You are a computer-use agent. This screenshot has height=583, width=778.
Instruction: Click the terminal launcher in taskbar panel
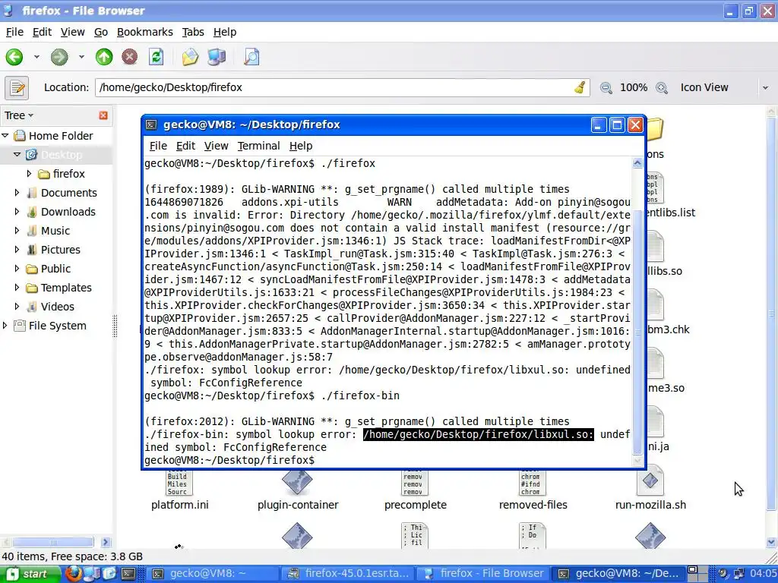(128, 574)
